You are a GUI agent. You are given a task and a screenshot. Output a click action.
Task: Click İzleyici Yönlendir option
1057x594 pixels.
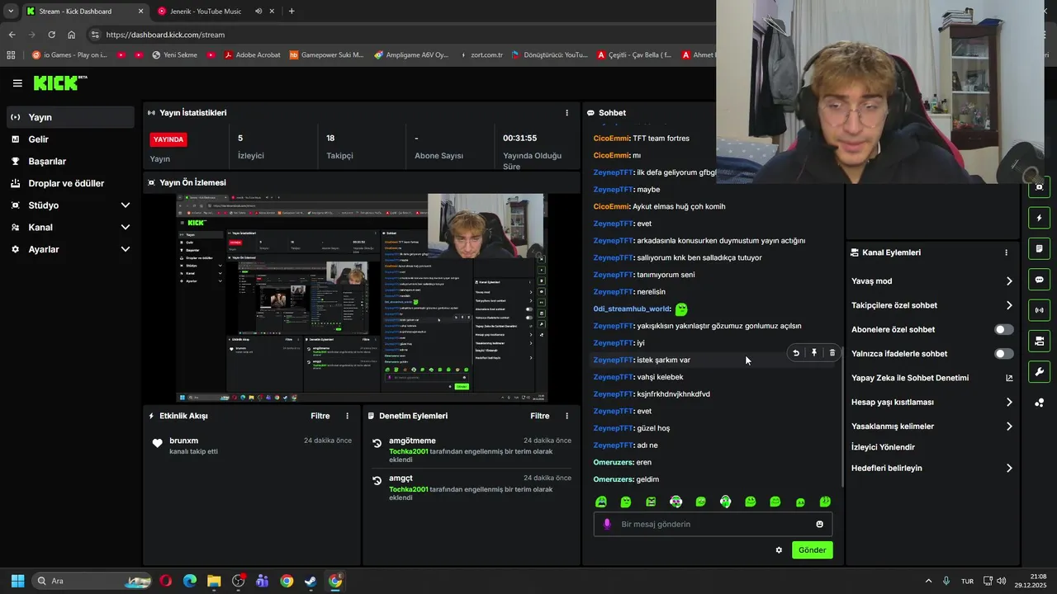883,447
